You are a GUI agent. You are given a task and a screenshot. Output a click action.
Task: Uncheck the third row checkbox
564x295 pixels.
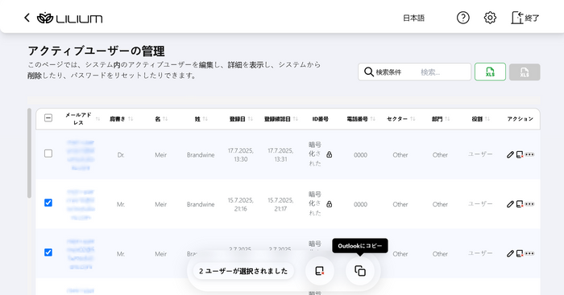tap(48, 252)
